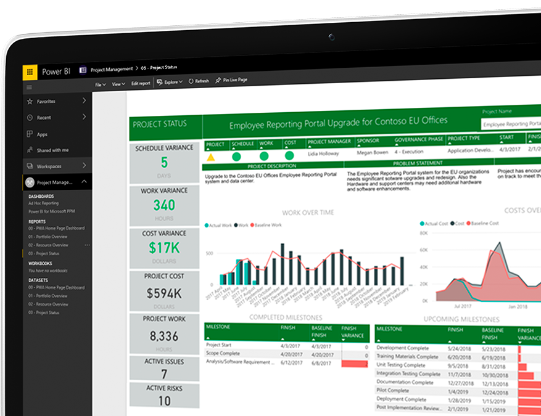Click the Project Management workspace icon in breadcrumb
The height and width of the screenshot is (416, 541).
[83, 70]
